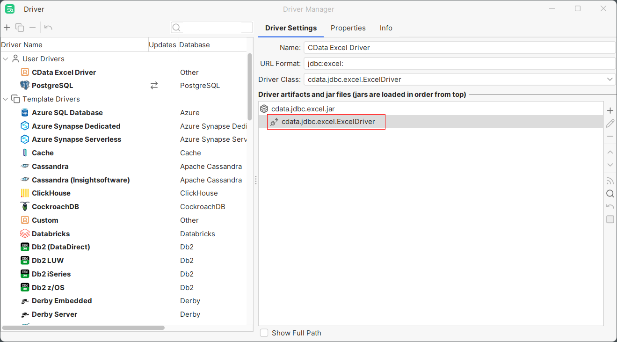Image resolution: width=617 pixels, height=342 pixels.
Task: Open the Driver Class dropdown
Action: tap(610, 80)
